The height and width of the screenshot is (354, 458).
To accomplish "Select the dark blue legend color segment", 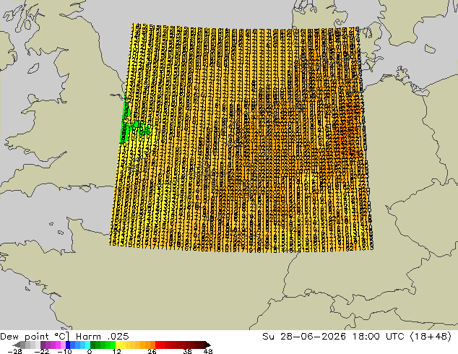I will click(x=68, y=345).
